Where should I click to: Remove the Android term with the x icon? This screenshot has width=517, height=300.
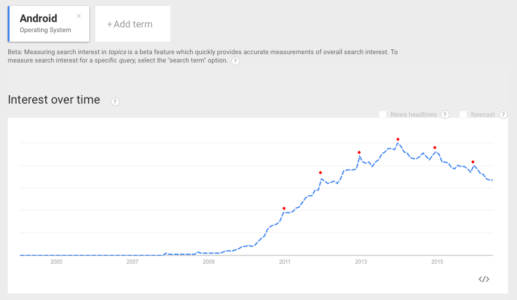(79, 16)
